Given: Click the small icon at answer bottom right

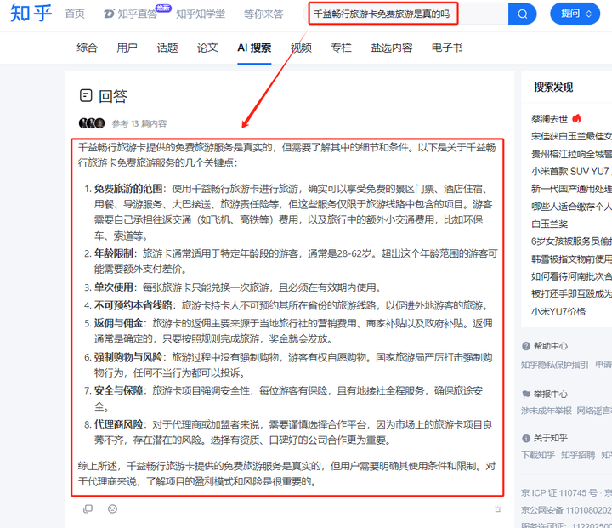Looking at the screenshot, I should (x=497, y=509).
